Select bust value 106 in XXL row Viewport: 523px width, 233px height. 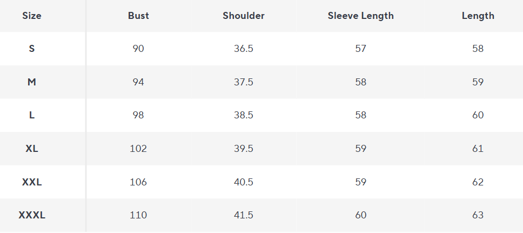coord(138,182)
